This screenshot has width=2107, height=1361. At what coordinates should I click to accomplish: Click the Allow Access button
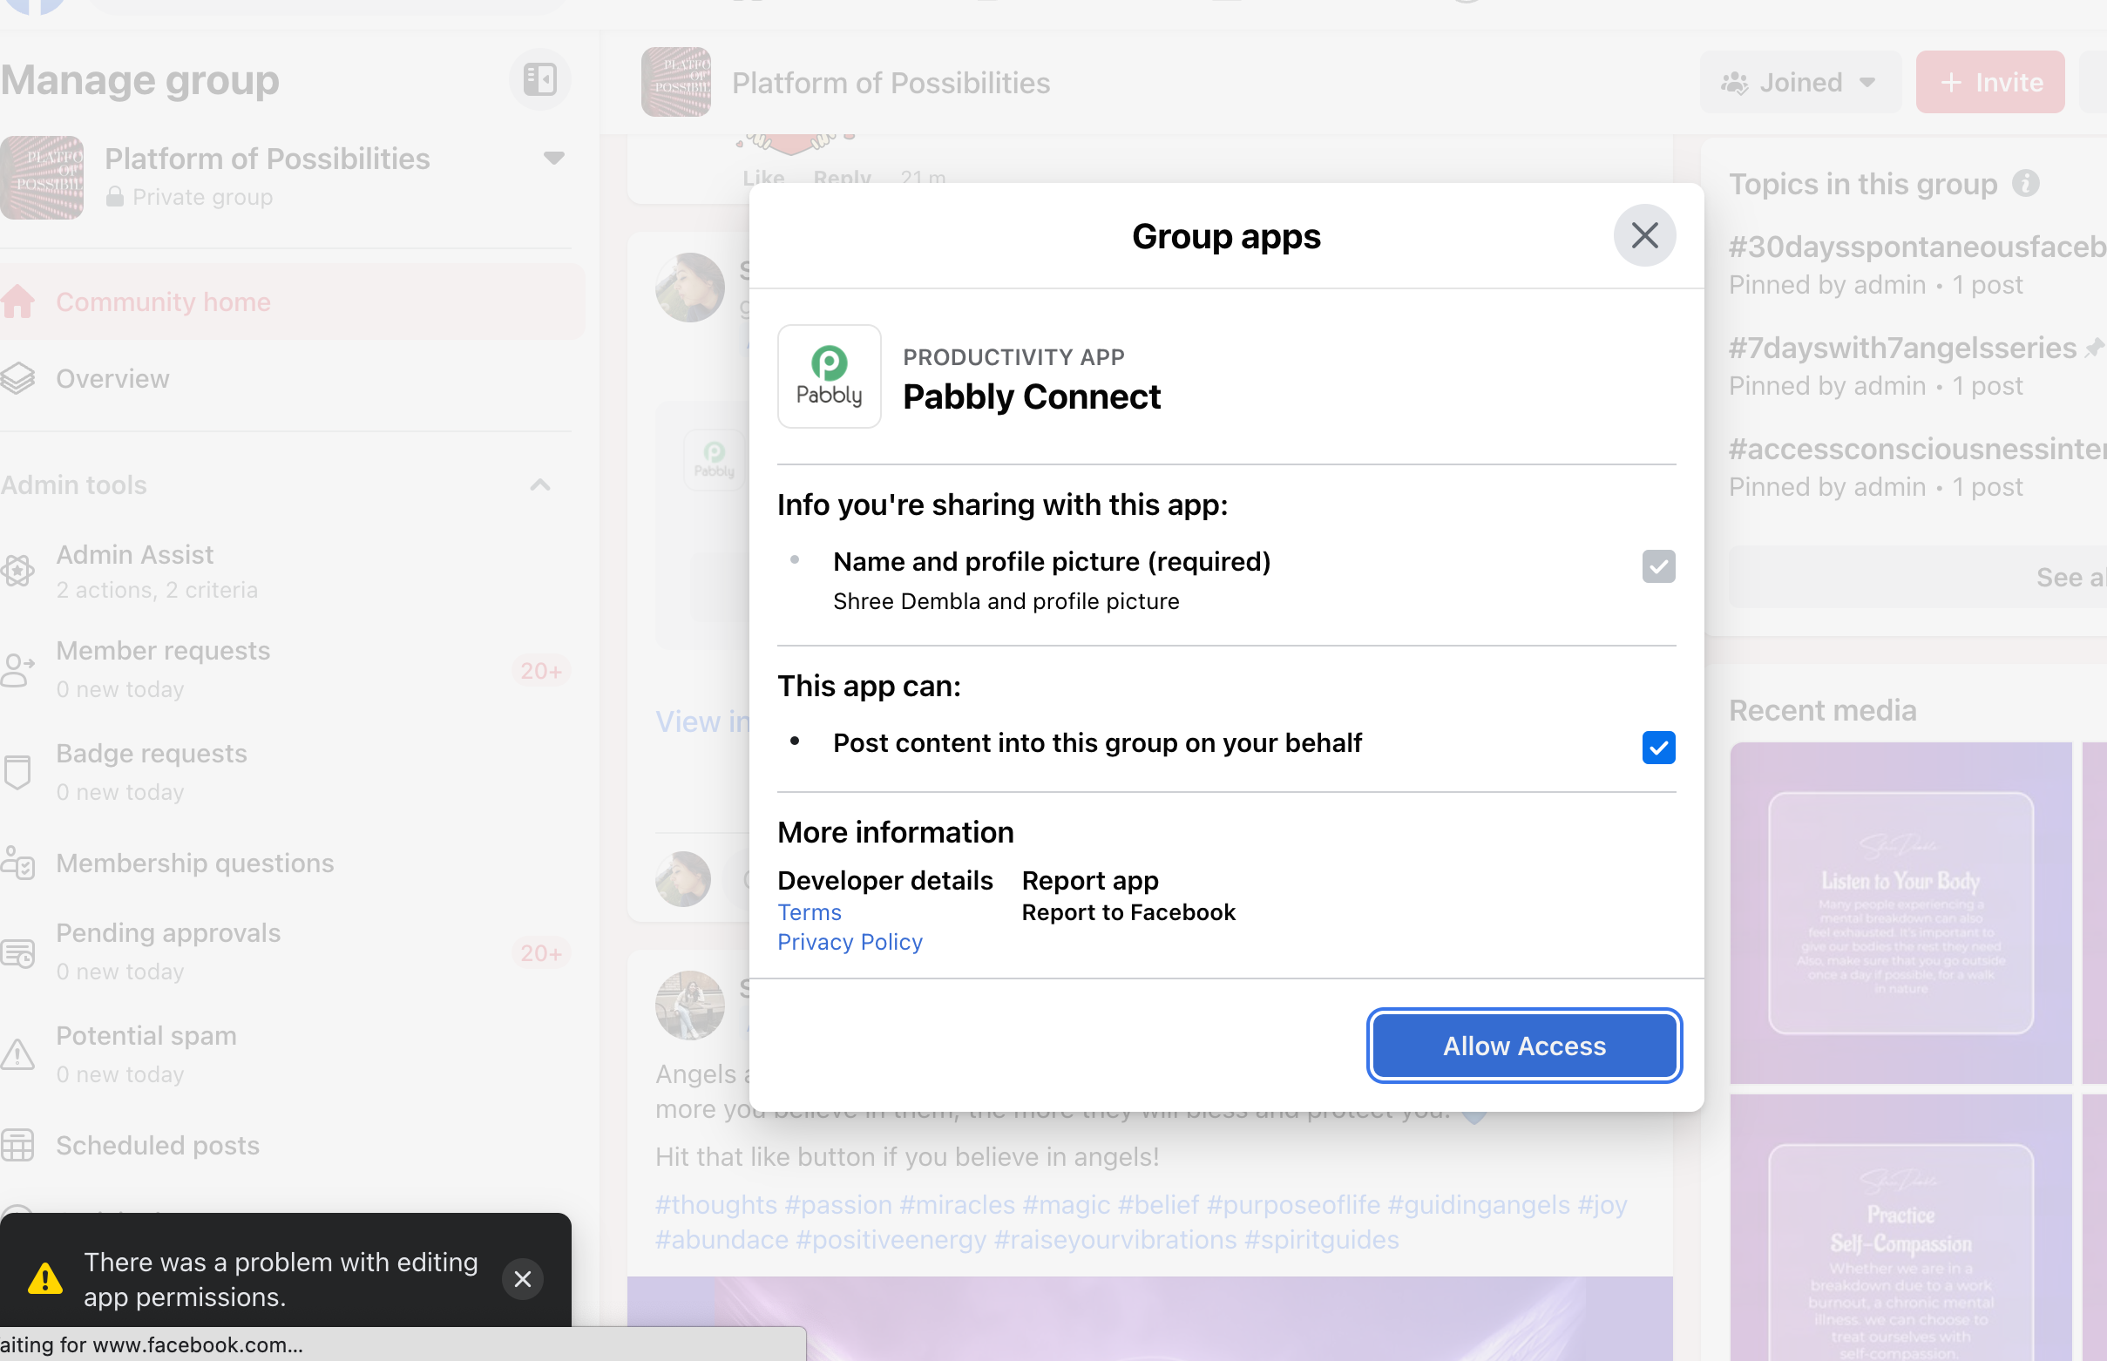[1524, 1046]
